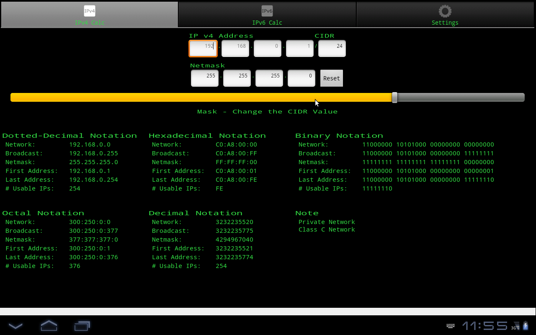Viewport: 536px width, 335px height.
Task: Click the keyboard icon in the status bar
Action: pyautogui.click(x=450, y=325)
